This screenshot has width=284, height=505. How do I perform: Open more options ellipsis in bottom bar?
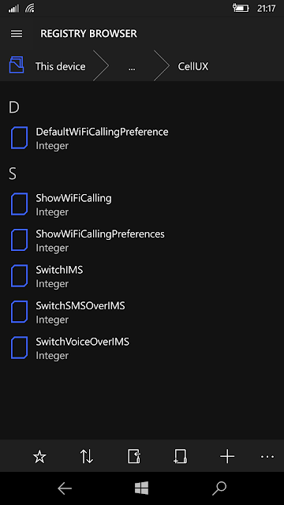(x=267, y=456)
